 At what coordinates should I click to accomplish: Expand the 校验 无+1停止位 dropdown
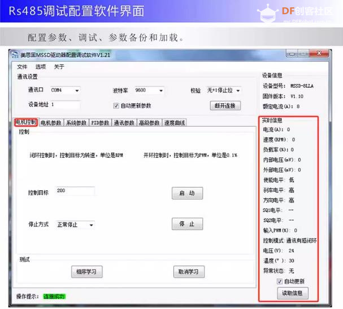[238, 90]
